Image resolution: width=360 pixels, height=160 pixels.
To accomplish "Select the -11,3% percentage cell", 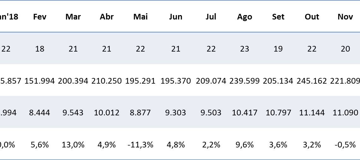I will pyautogui.click(x=141, y=145).
